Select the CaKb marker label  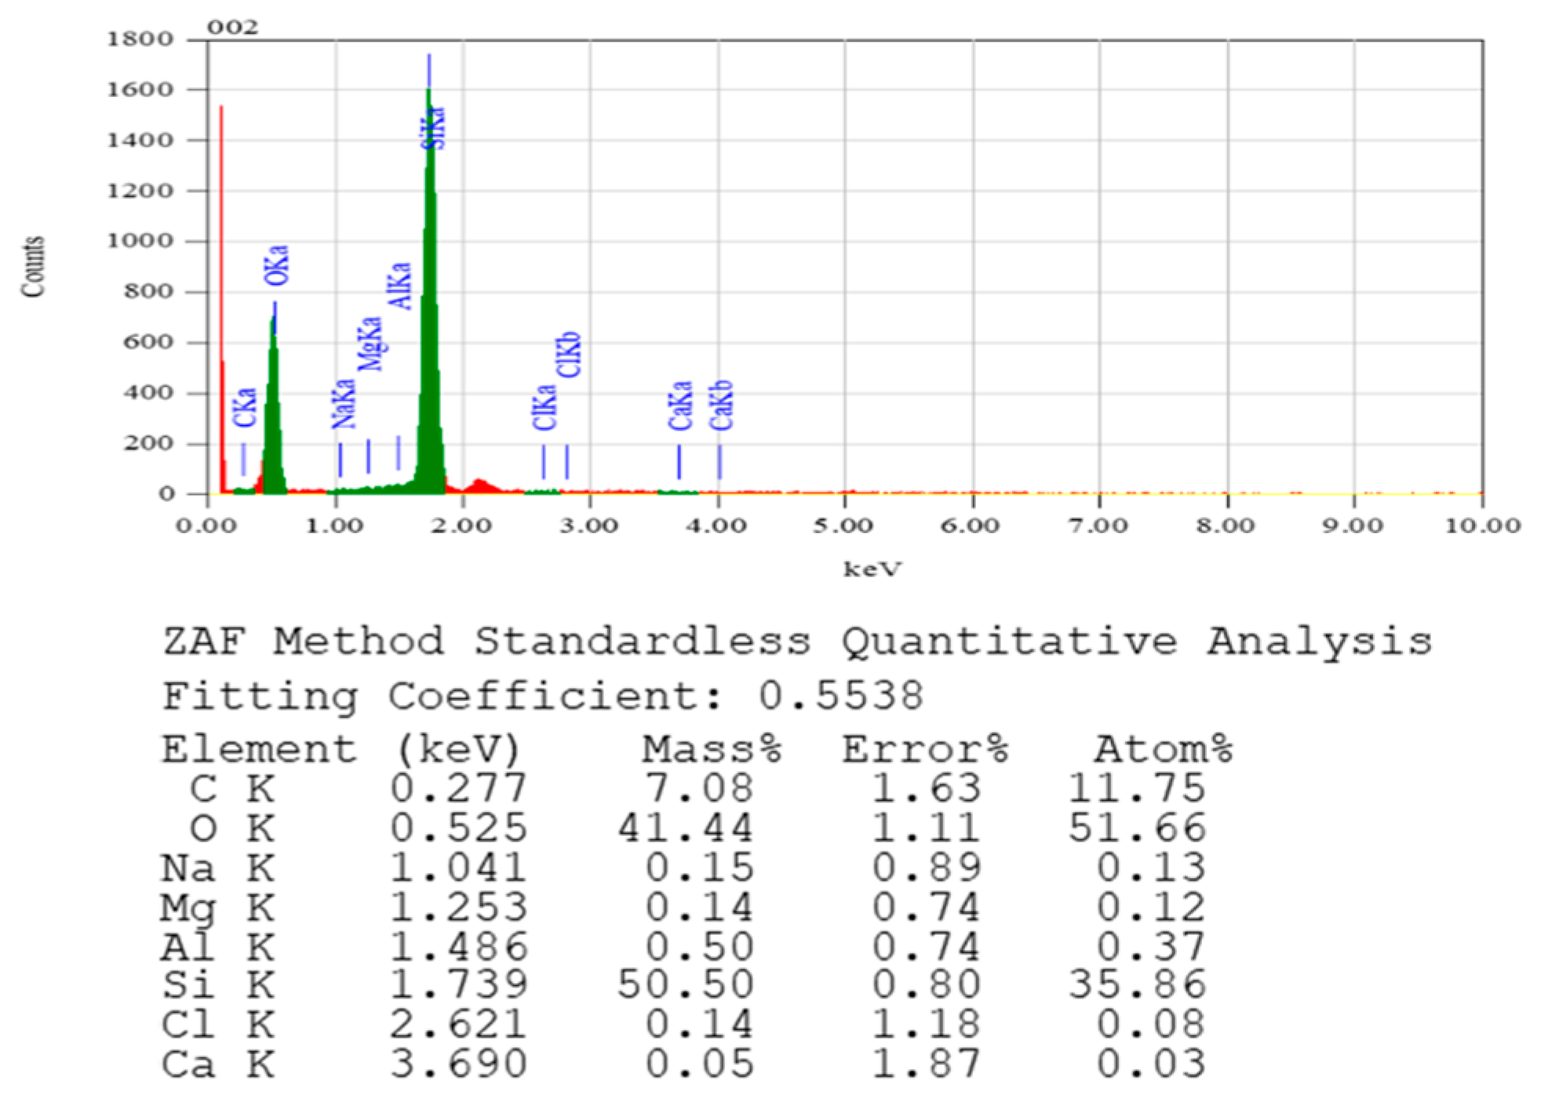(x=720, y=406)
